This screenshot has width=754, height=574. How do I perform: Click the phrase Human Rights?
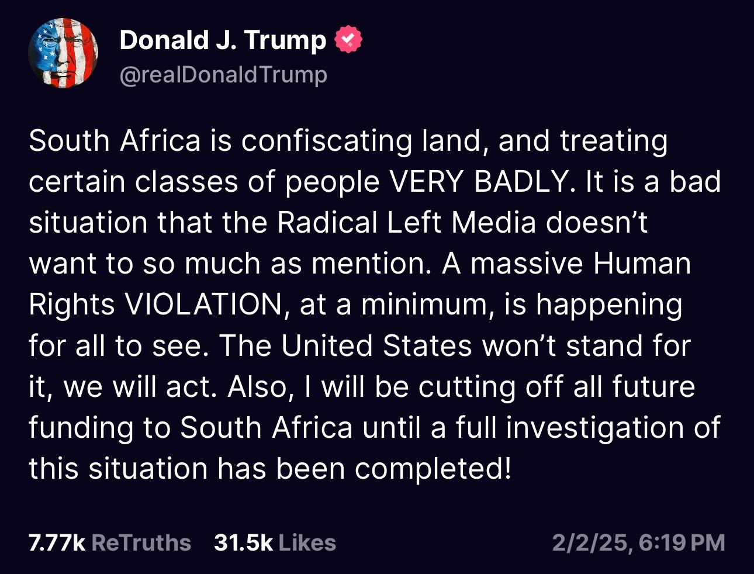642,264
